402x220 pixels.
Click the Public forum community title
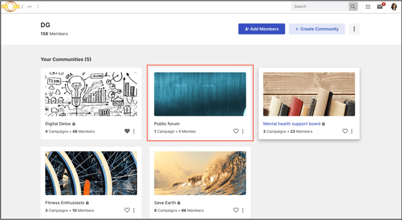[x=167, y=123]
